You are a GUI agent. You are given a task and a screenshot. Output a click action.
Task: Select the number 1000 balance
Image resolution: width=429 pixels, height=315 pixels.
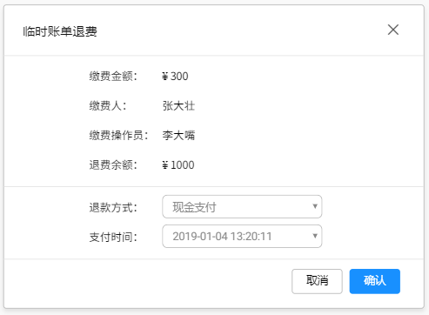click(x=183, y=165)
